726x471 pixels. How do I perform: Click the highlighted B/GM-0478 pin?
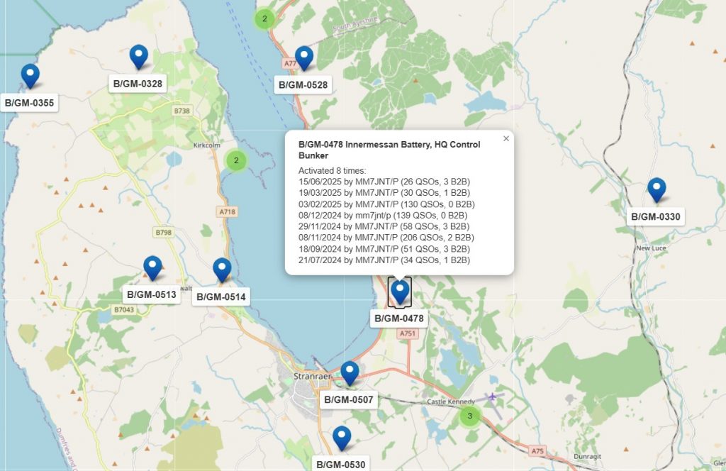pyautogui.click(x=401, y=292)
